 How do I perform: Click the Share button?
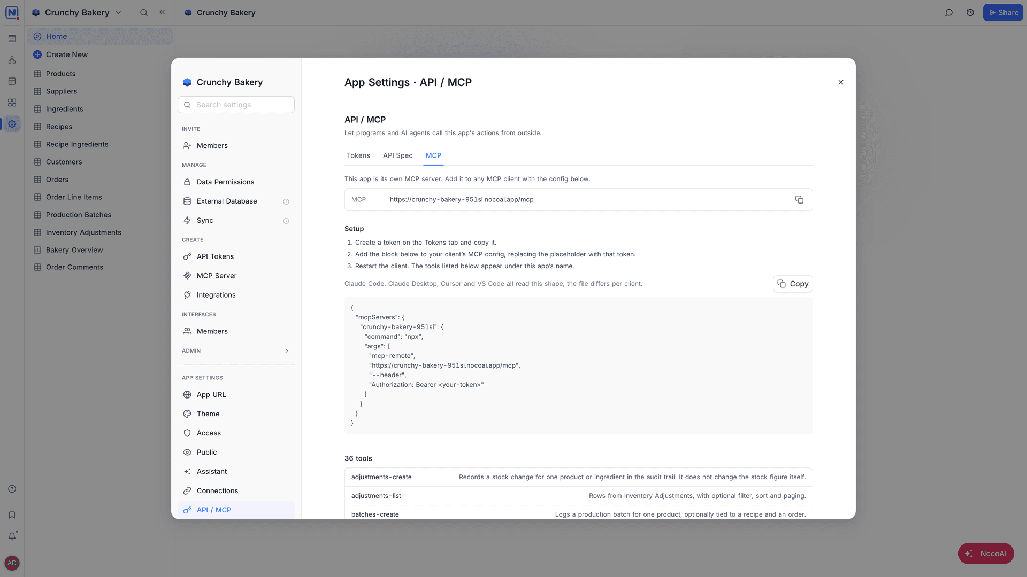[x=1003, y=12]
